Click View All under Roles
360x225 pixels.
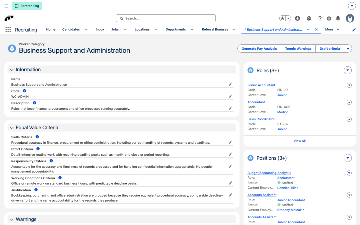pyautogui.click(x=299, y=141)
